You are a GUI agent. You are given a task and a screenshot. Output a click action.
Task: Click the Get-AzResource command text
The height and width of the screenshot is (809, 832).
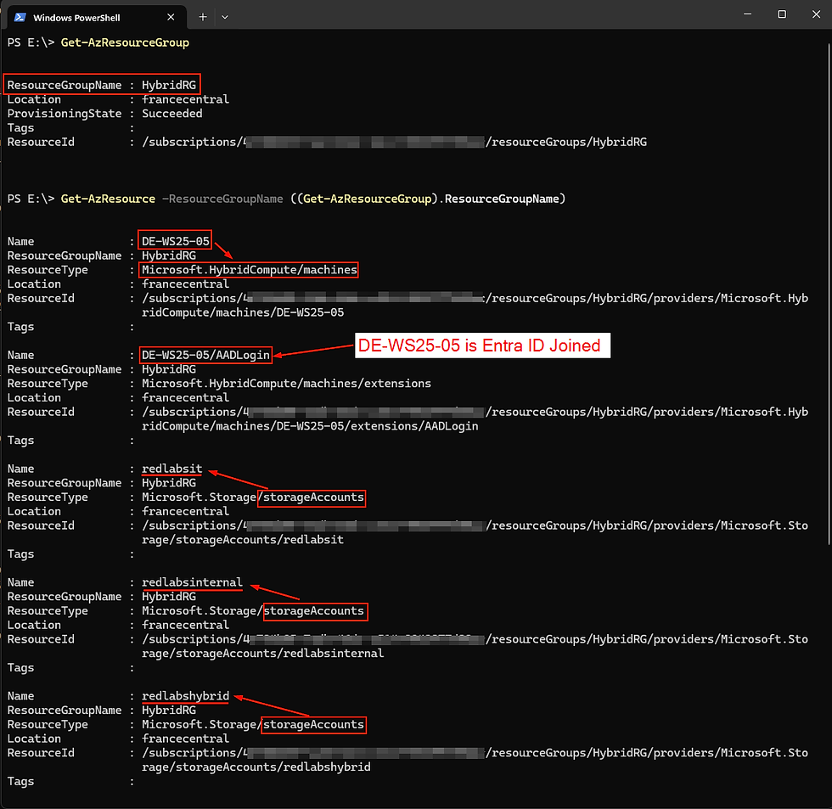(x=108, y=199)
